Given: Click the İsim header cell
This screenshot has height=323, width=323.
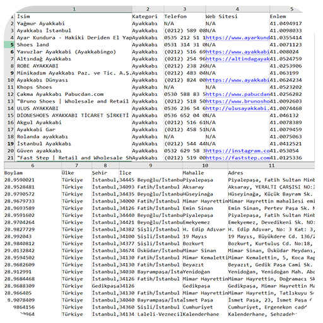Looking at the screenshot, I should pos(74,16).
